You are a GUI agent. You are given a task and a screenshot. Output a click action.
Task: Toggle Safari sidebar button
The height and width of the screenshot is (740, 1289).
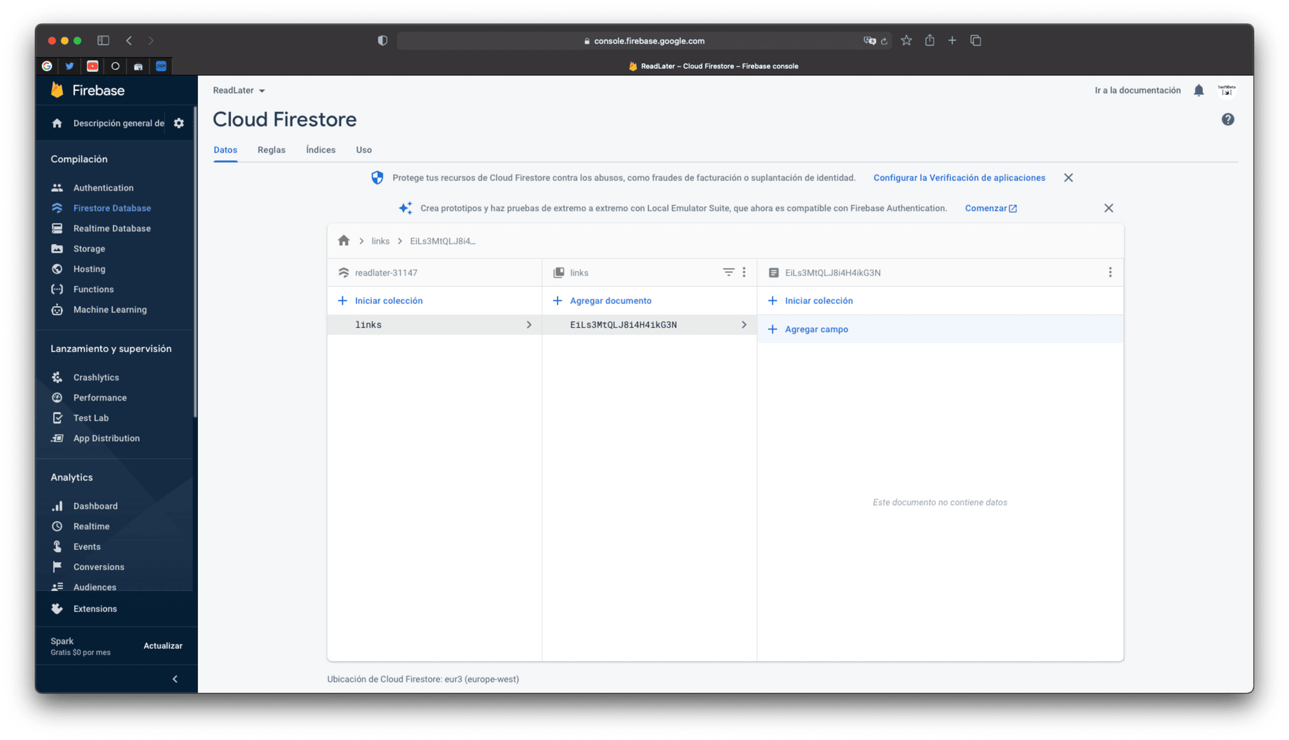[x=103, y=41]
